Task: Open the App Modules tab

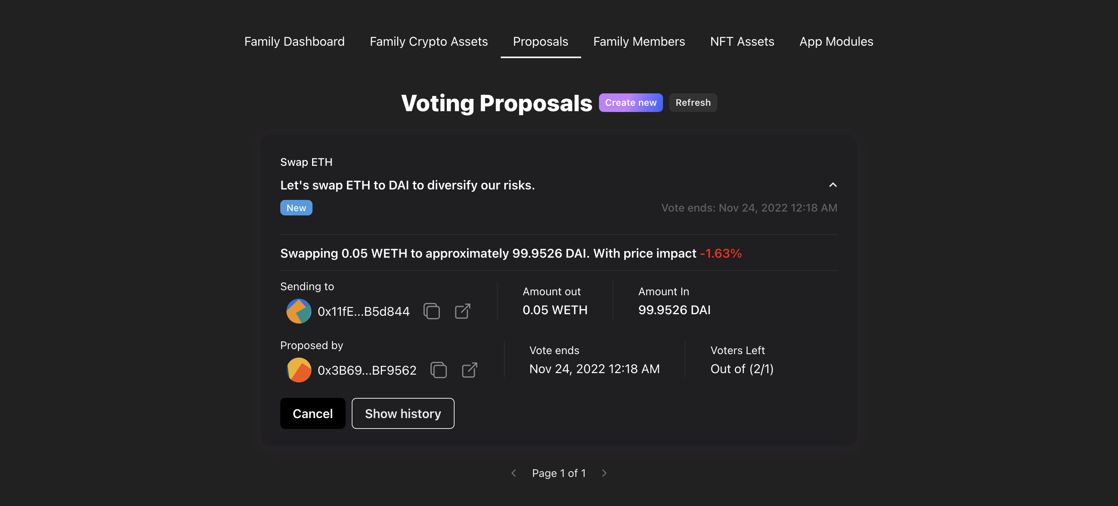Action: click(x=836, y=41)
